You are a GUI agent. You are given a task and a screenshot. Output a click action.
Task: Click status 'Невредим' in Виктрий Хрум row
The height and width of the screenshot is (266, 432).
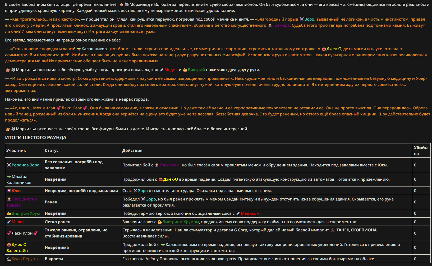coord(56,213)
